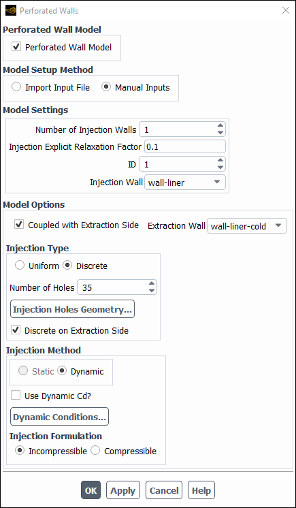
Task: Open the Dynamic Conditions dialog
Action: [60, 417]
